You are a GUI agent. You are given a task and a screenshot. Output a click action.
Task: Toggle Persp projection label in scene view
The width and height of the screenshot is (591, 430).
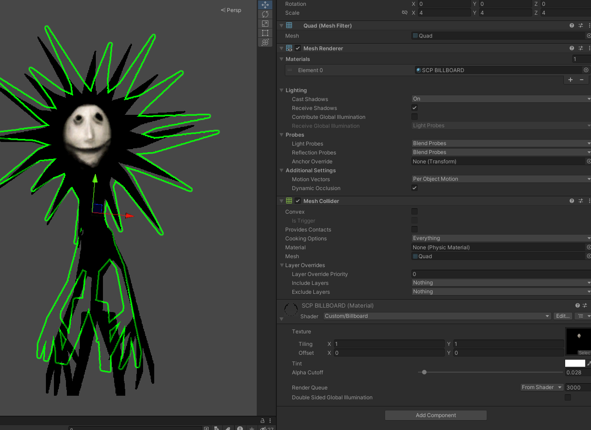coord(231,10)
